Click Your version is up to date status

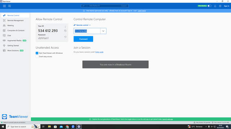221,123
